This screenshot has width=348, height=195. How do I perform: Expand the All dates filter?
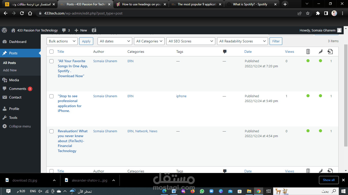(115, 41)
